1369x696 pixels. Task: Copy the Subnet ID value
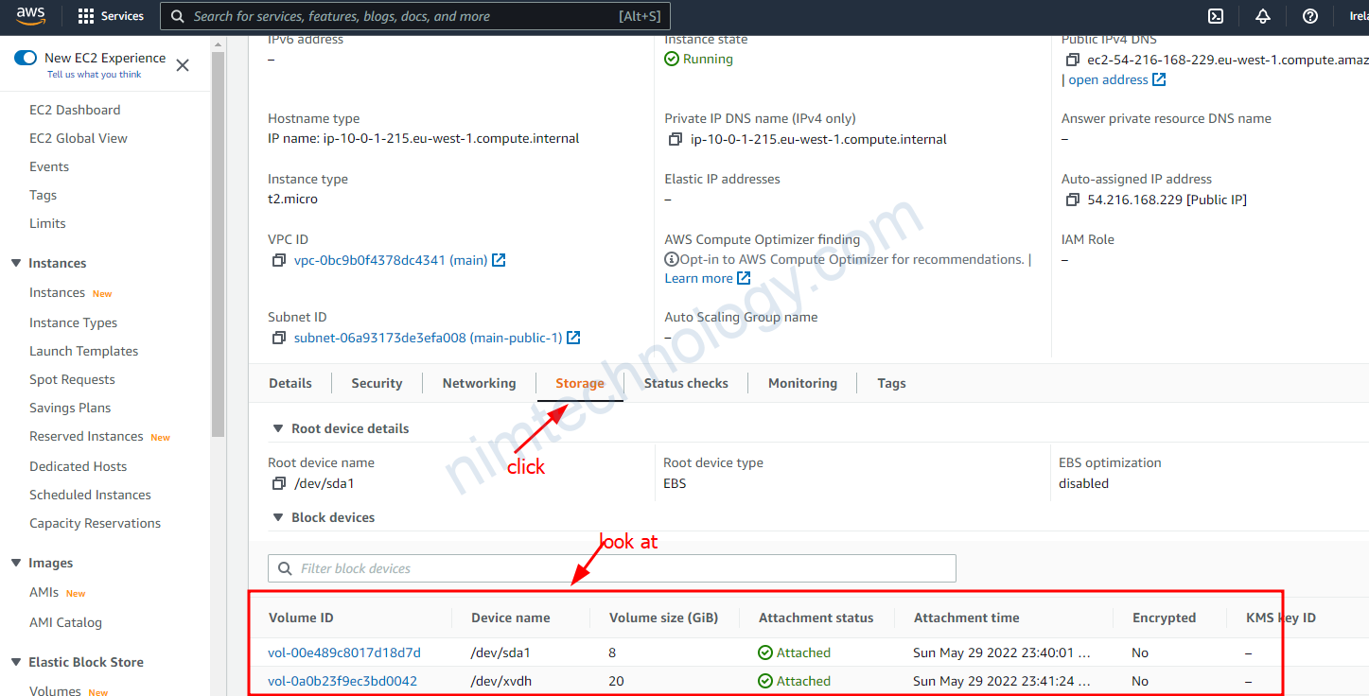(x=278, y=338)
